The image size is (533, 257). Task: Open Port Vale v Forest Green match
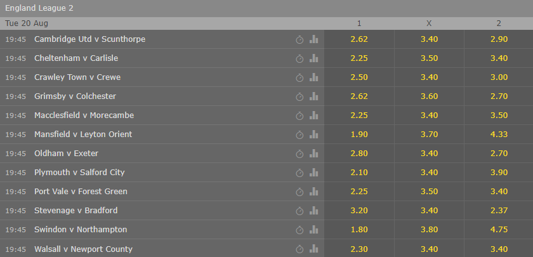(x=81, y=192)
